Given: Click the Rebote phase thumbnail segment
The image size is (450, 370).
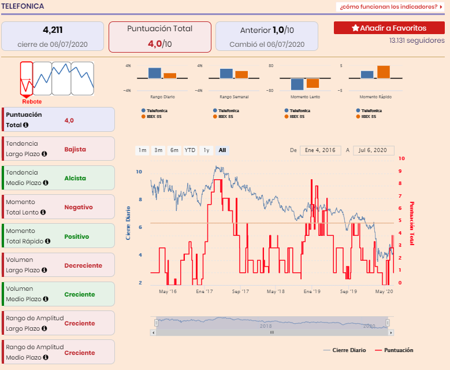Looking at the screenshot, I should (x=27, y=79).
